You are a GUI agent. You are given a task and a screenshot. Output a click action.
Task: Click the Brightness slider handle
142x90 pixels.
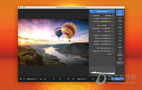point(106,16)
